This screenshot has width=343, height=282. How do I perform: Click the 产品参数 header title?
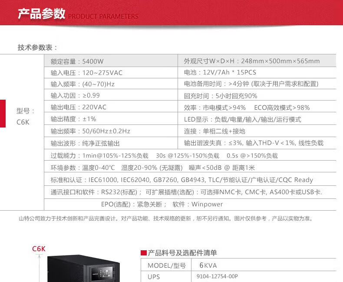42,13
